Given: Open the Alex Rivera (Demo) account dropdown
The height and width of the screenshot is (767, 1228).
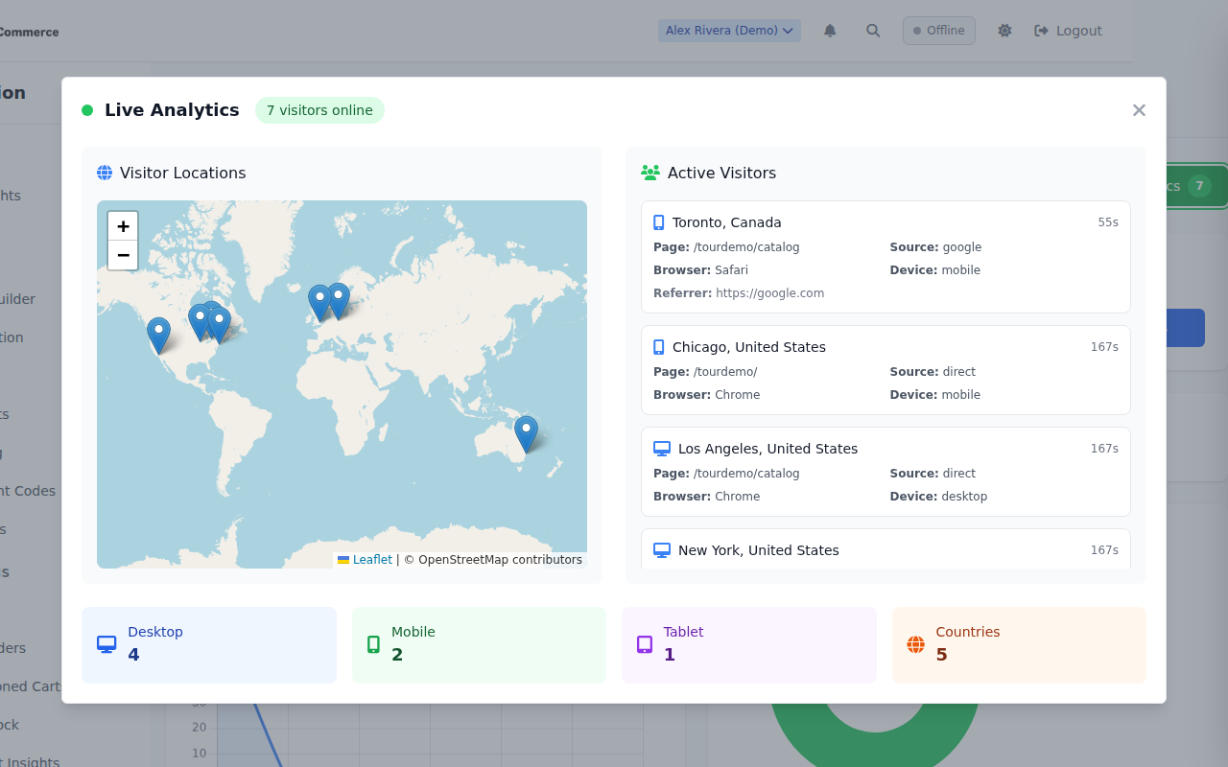Looking at the screenshot, I should pos(729,31).
